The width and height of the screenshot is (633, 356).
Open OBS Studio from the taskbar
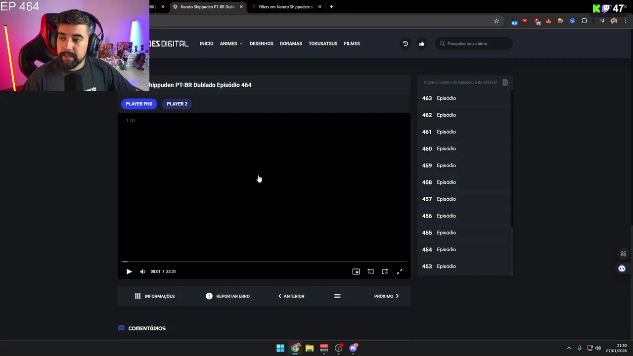[339, 348]
